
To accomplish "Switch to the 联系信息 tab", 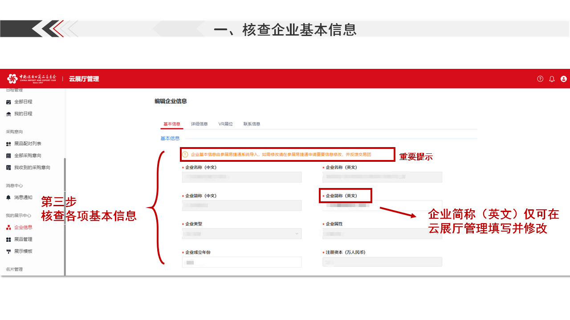I will [252, 124].
